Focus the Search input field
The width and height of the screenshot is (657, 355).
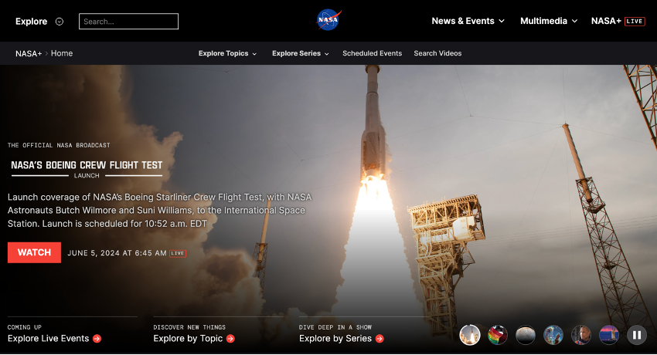coord(128,22)
